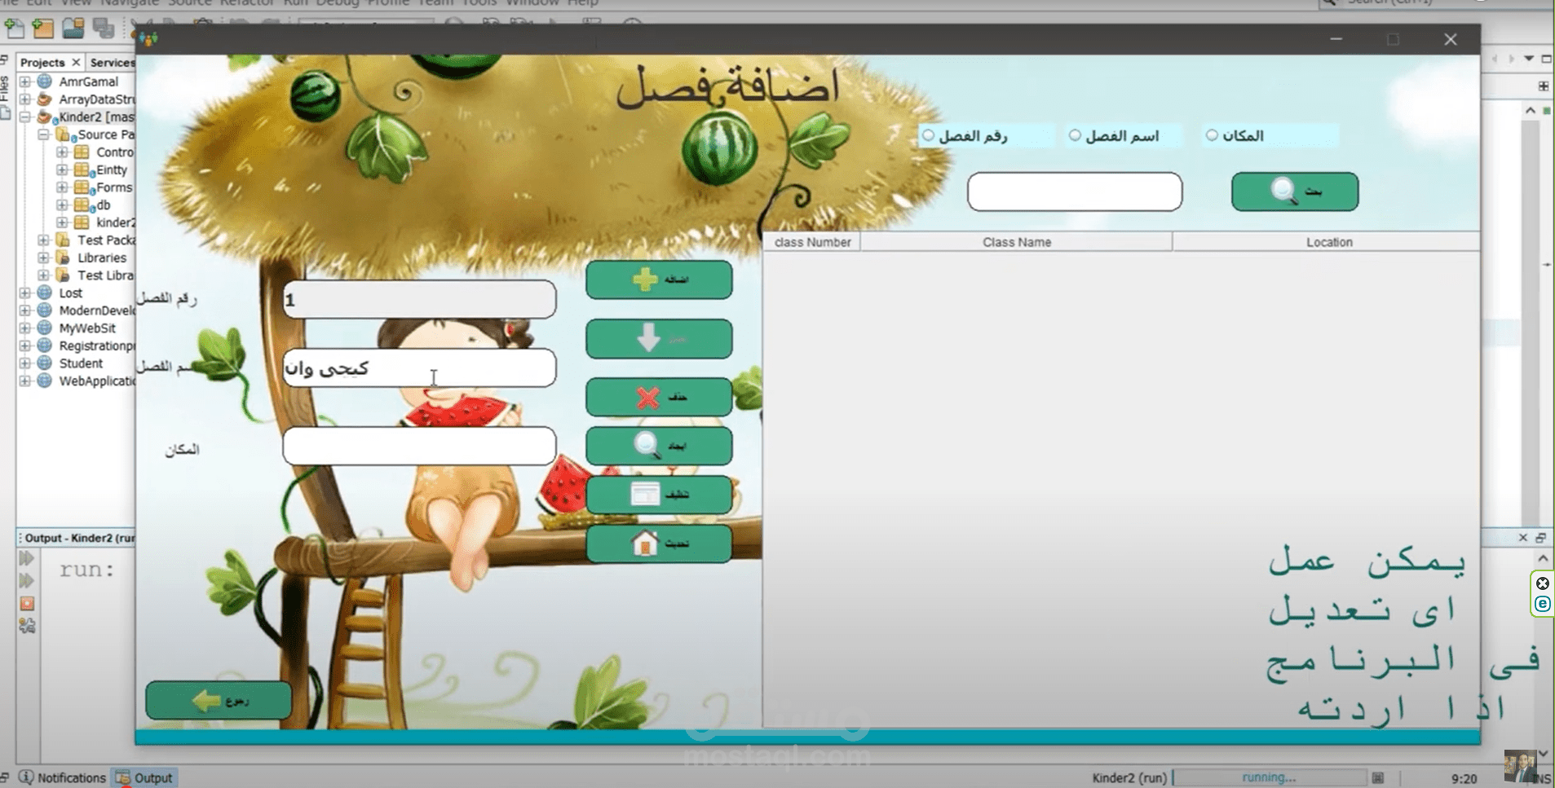1555x788 pixels.
Task: Expand the AmrGamal project node
Action: pos(25,81)
